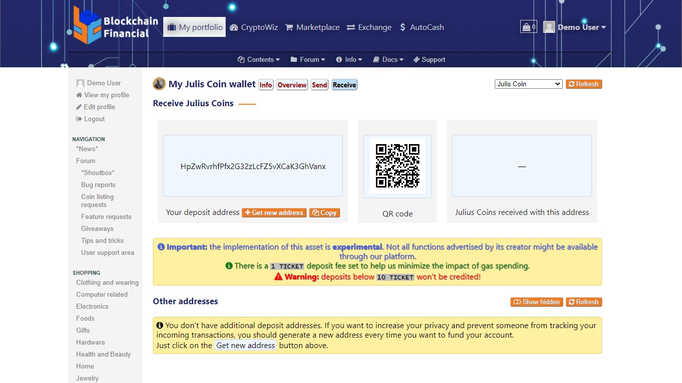Click the Blockchain Financial logo
The width and height of the screenshot is (682, 383).
[x=115, y=26]
